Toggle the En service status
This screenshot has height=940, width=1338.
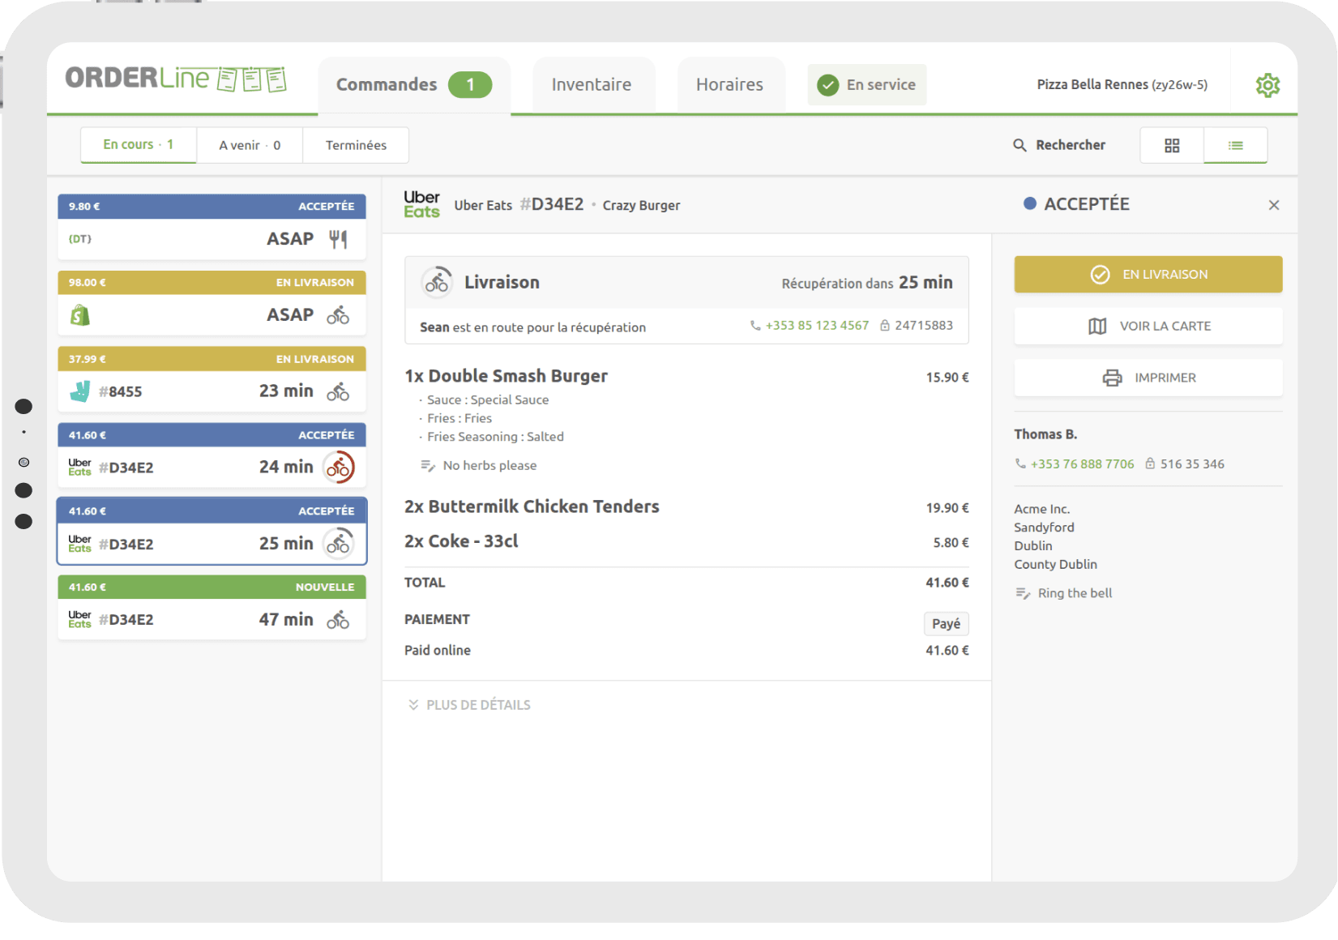point(866,84)
